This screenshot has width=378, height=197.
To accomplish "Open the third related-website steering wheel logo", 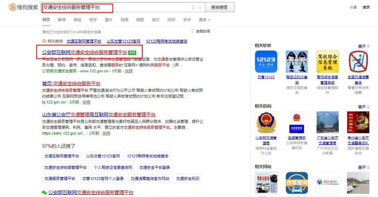I will click(x=327, y=183).
